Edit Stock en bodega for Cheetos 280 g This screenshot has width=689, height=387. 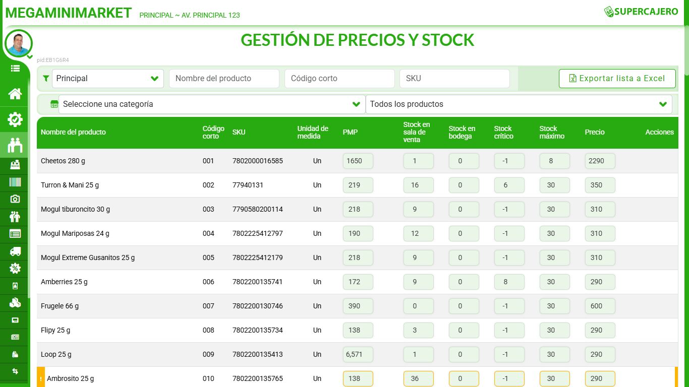point(464,161)
